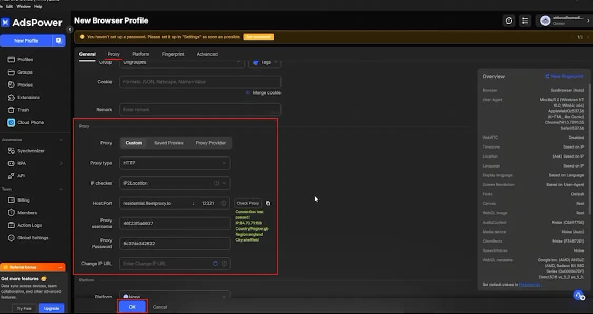Collapse the sidebar with arrow button
This screenshot has width=593, height=314.
70,29
